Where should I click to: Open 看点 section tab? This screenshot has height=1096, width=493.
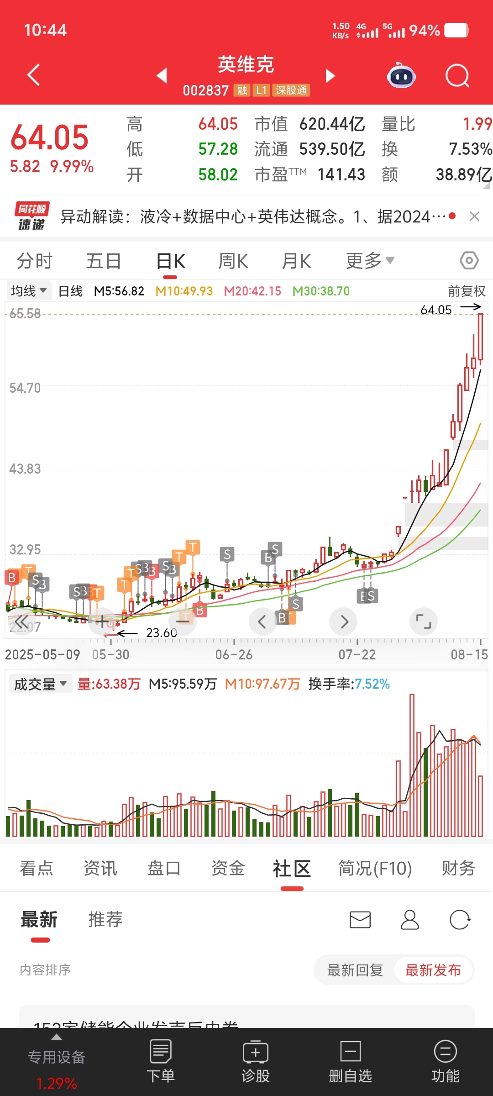37,868
